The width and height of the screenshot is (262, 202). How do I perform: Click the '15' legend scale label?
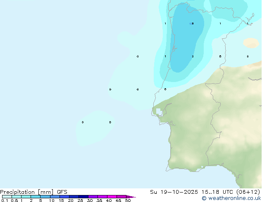(61, 200)
